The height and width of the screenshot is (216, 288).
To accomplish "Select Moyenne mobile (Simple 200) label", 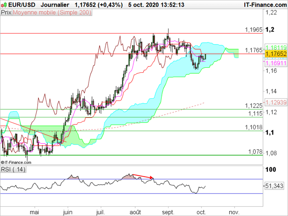I will pos(52,12).
